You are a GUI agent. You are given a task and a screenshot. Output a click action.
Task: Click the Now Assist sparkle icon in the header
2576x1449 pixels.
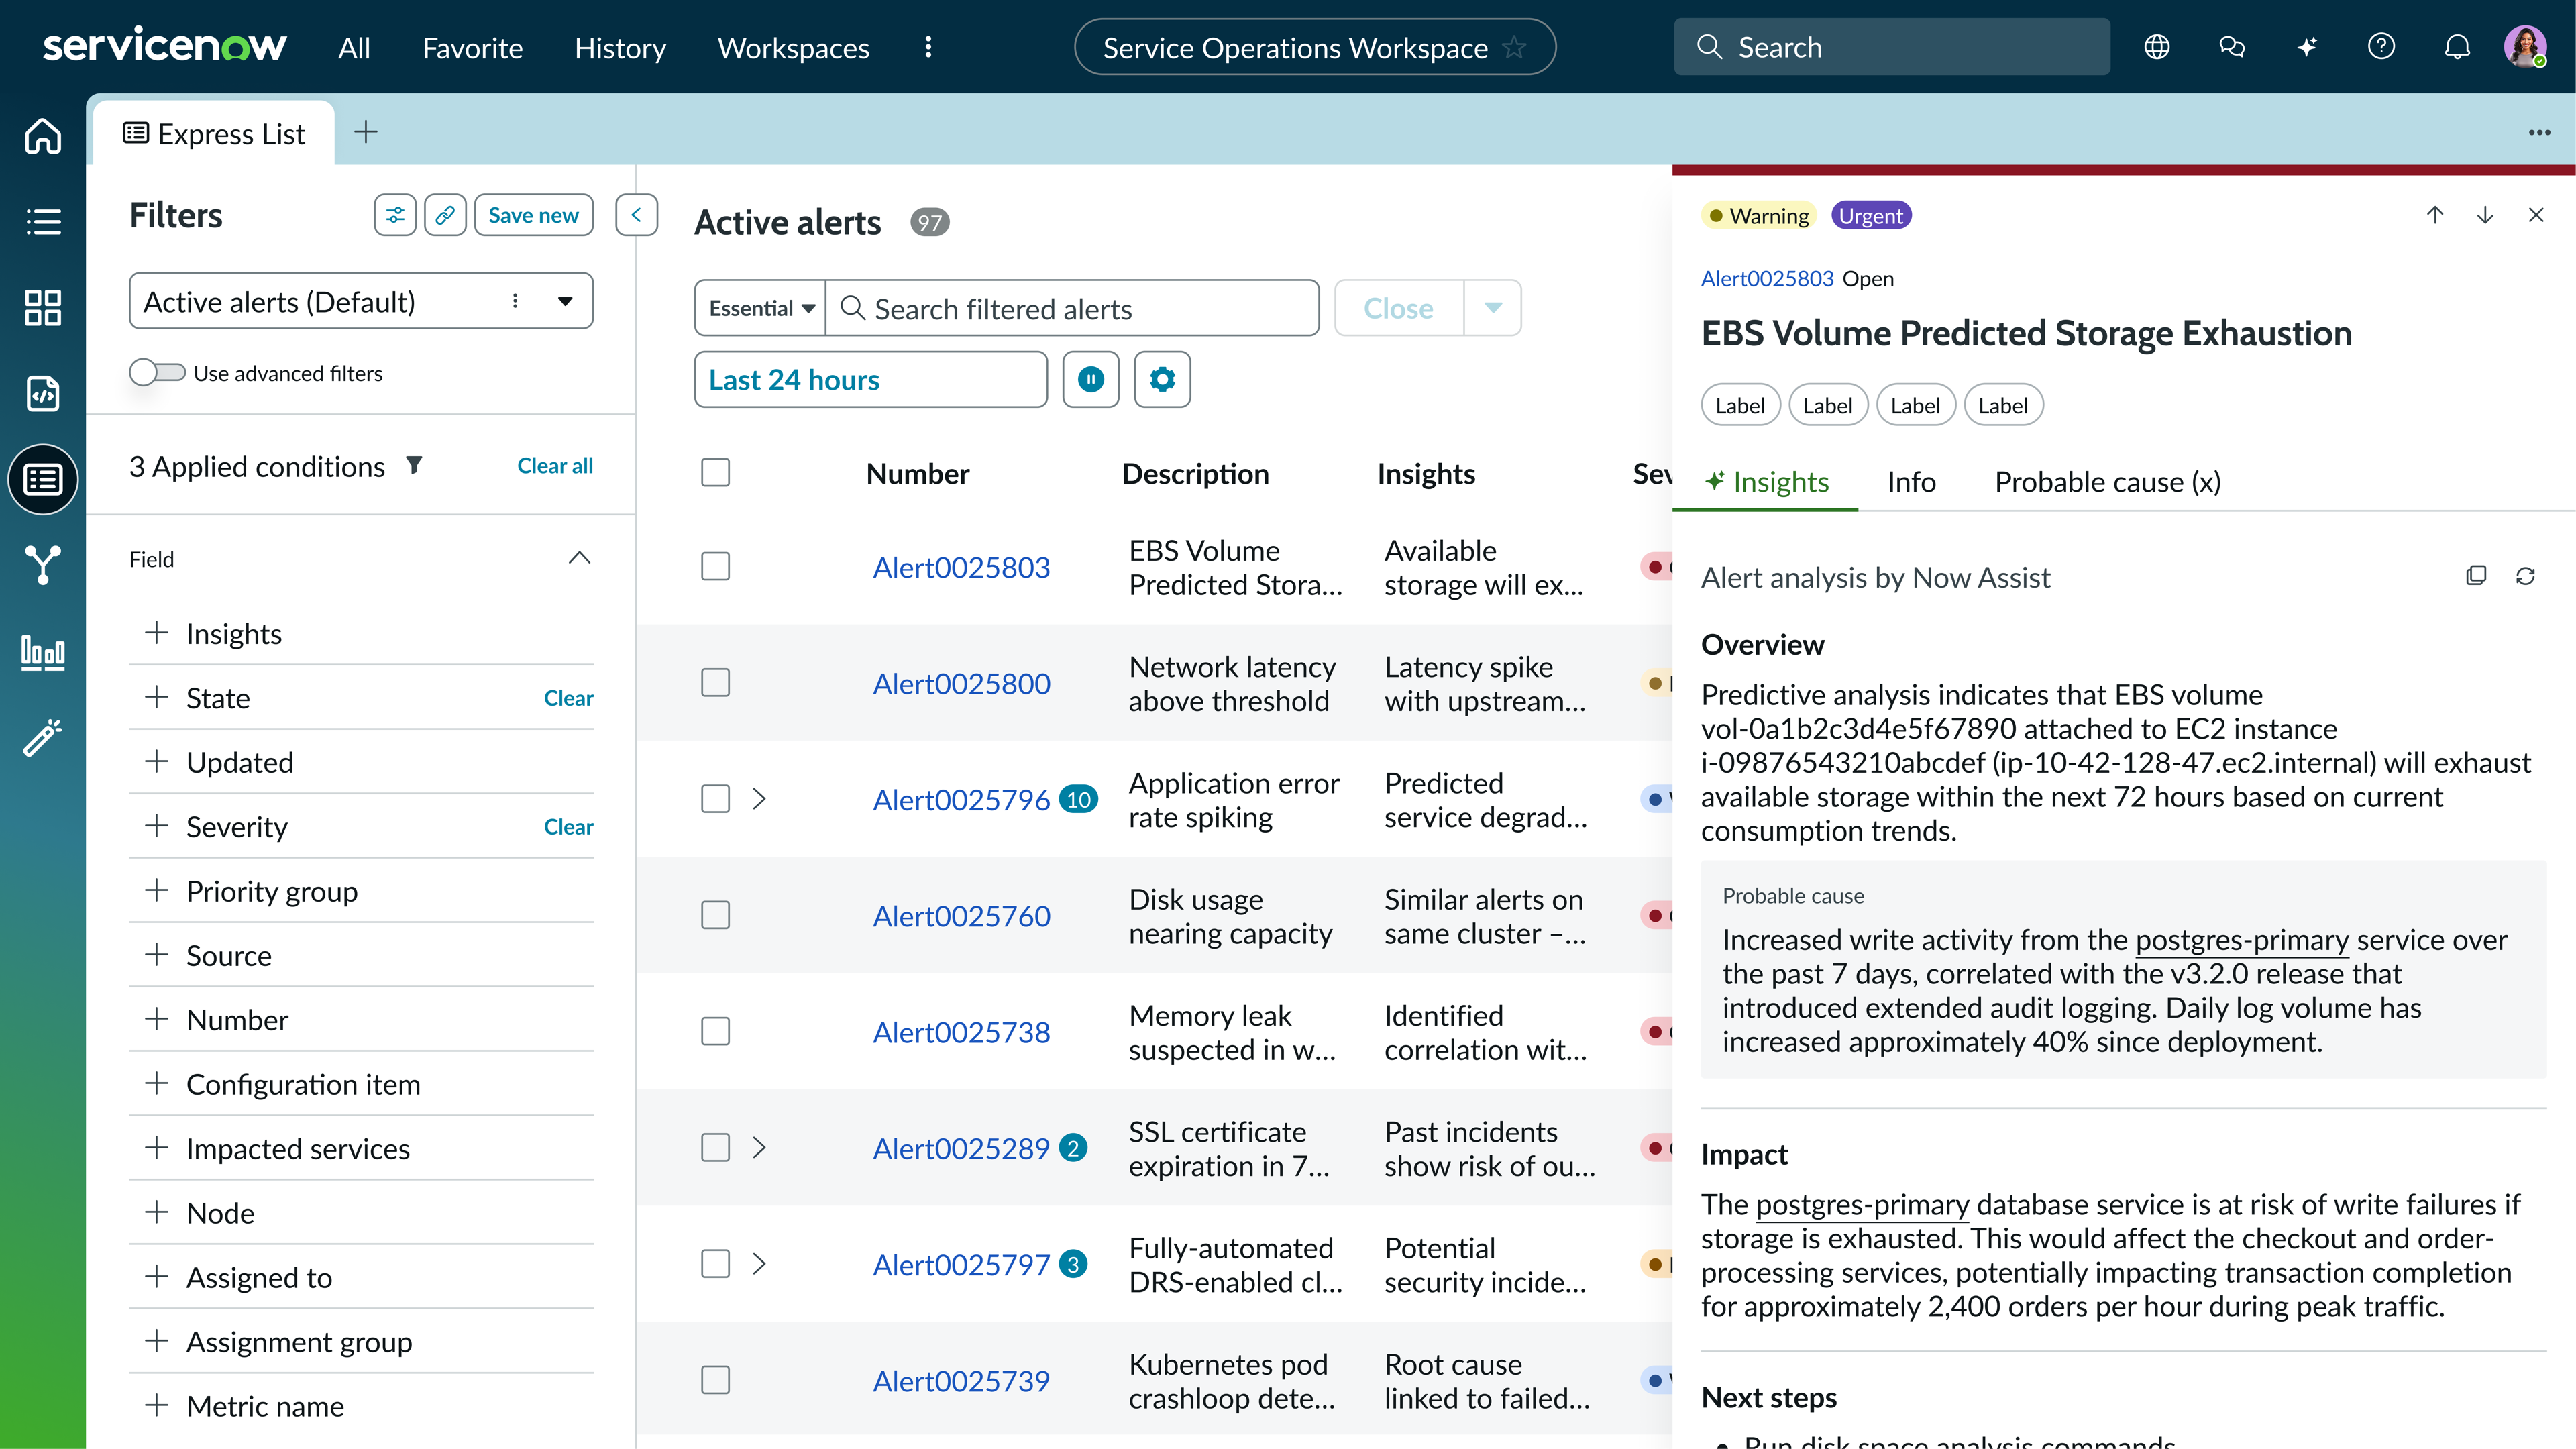[x=2306, y=46]
